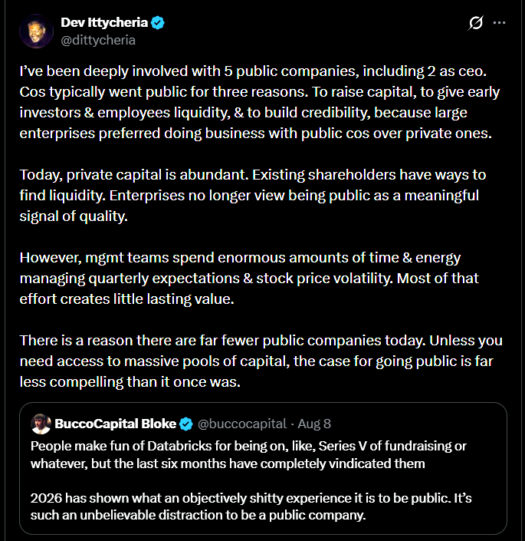Click Dev Ittycheria's blue verified badge

[x=158, y=23]
